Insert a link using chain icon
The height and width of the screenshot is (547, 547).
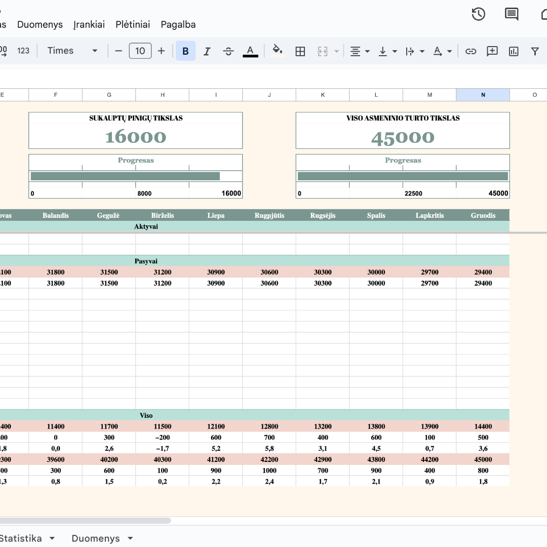pyautogui.click(x=471, y=51)
